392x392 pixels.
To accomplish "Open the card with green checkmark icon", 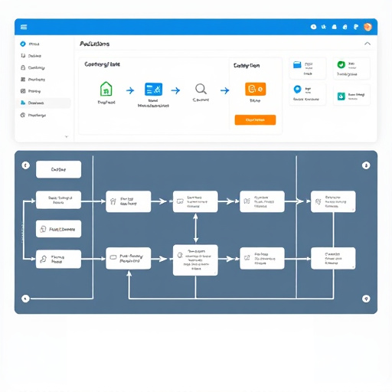I will click(x=351, y=68).
